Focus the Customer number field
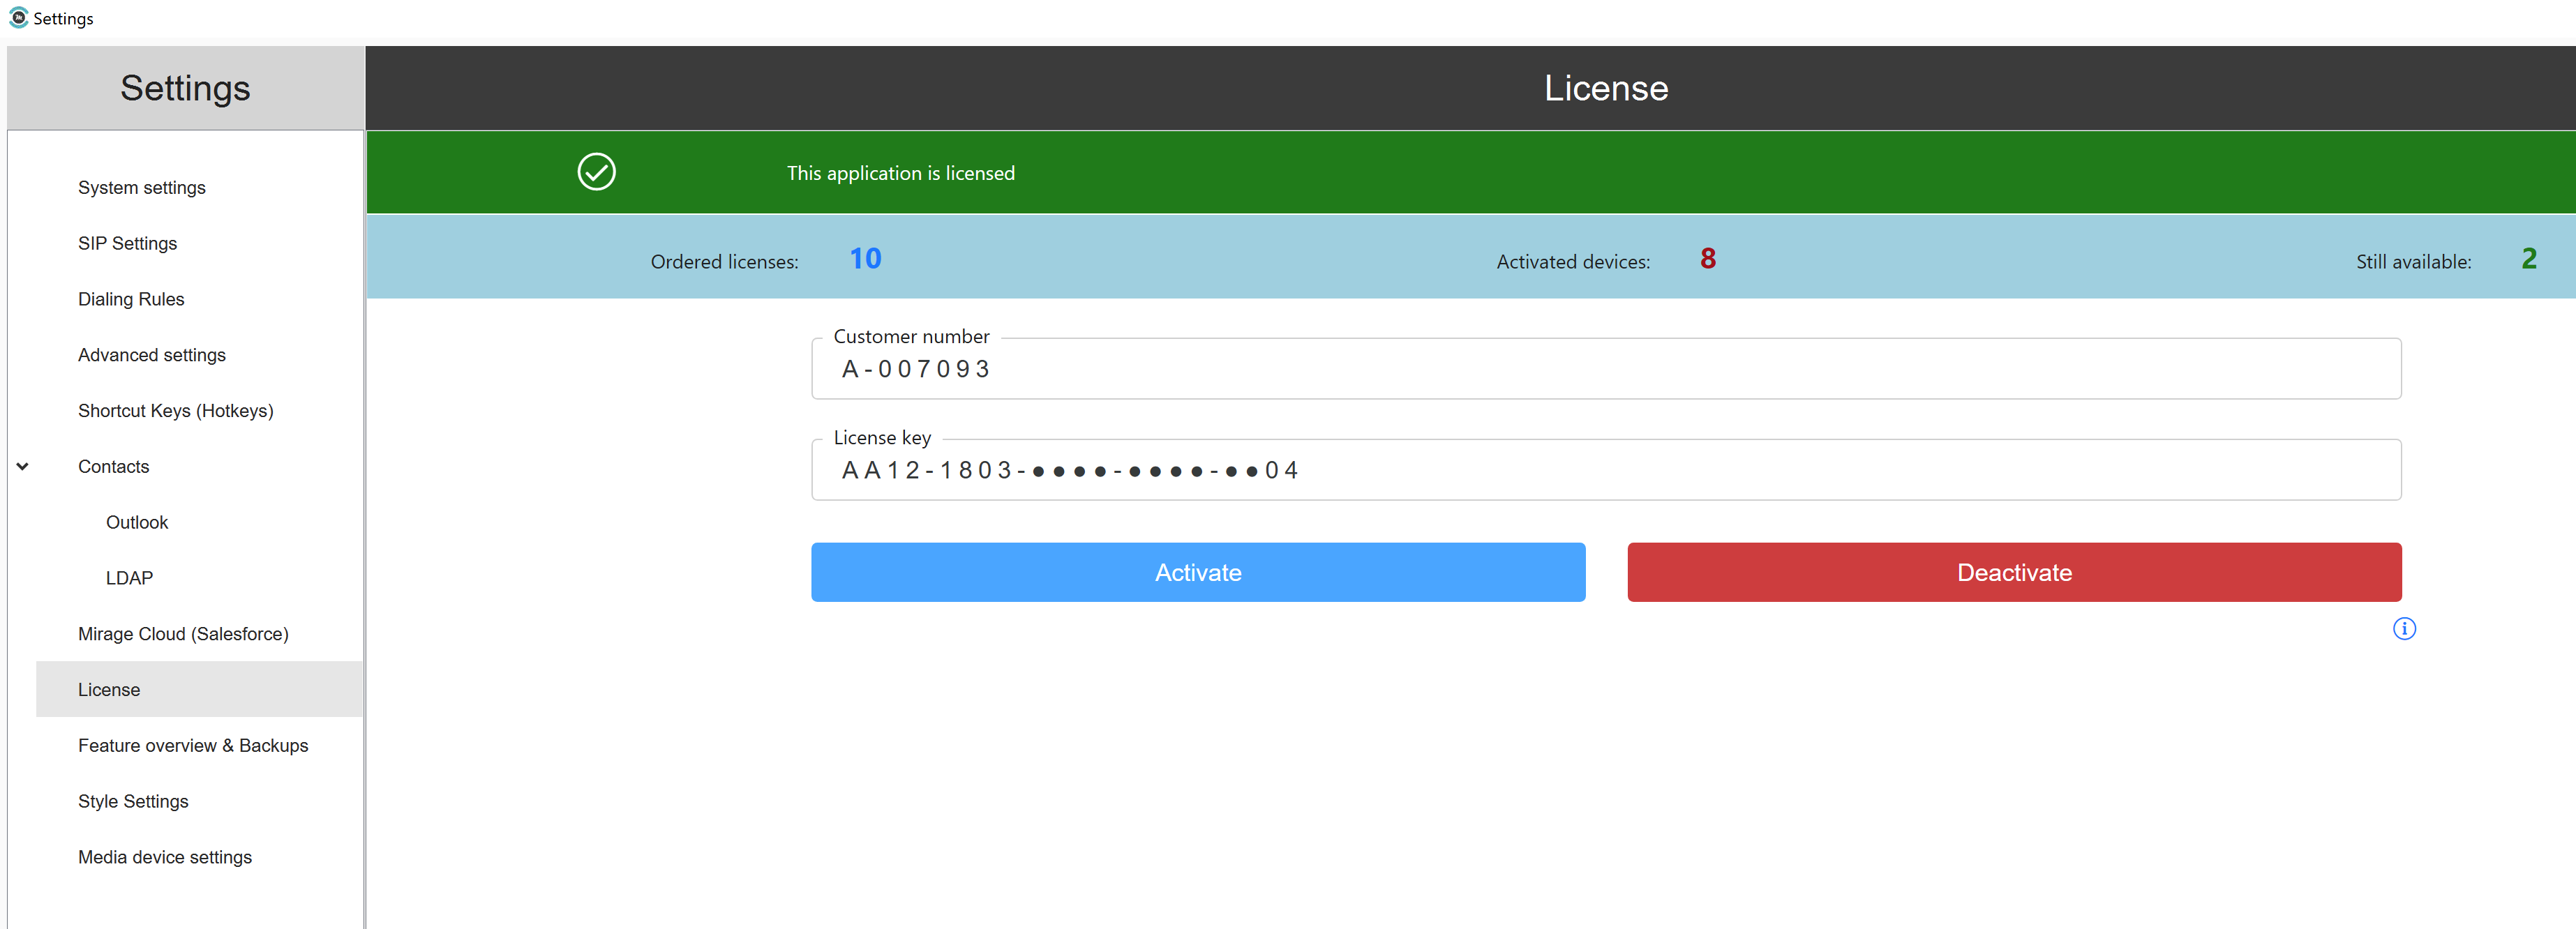Image resolution: width=2576 pixels, height=929 pixels. tap(1606, 369)
